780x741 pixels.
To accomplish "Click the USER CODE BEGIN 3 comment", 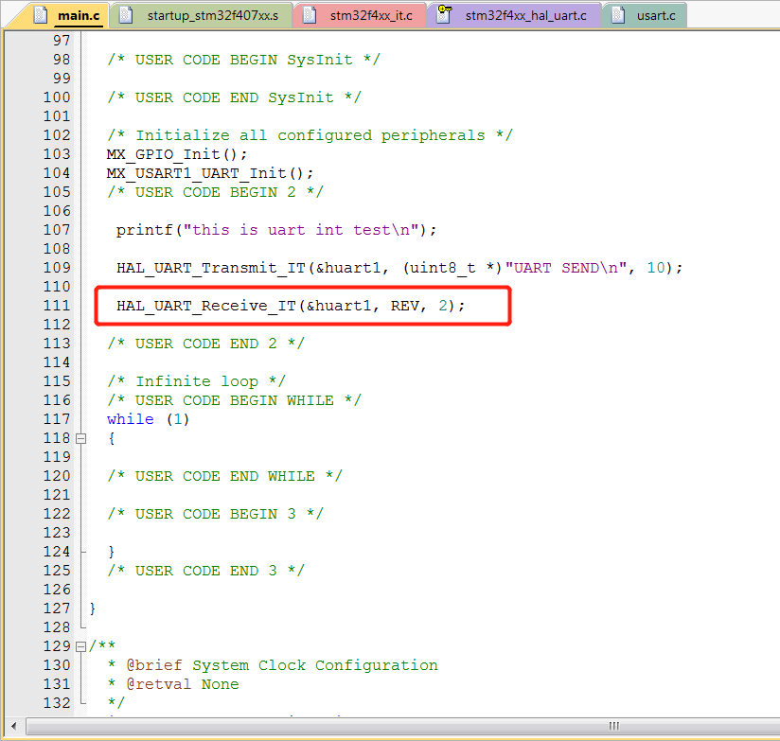I will [x=216, y=514].
